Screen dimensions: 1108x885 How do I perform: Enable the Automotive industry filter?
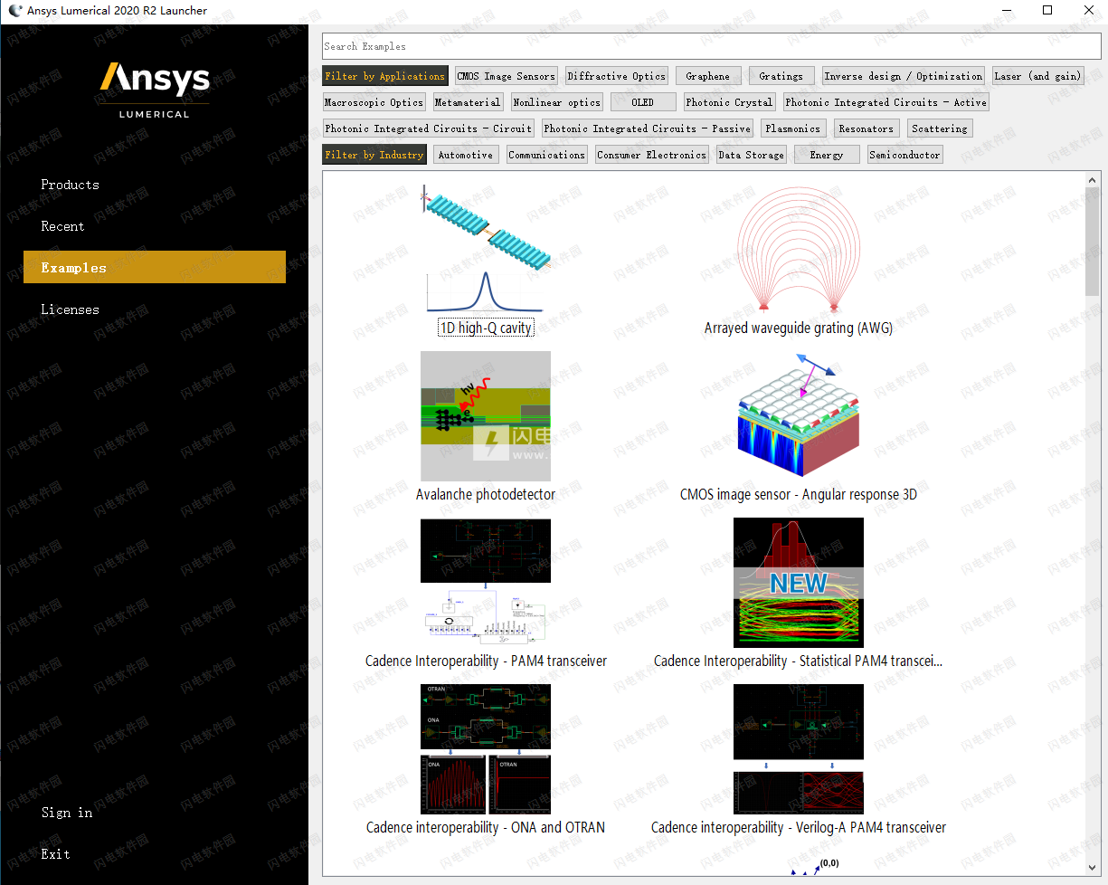coord(466,155)
